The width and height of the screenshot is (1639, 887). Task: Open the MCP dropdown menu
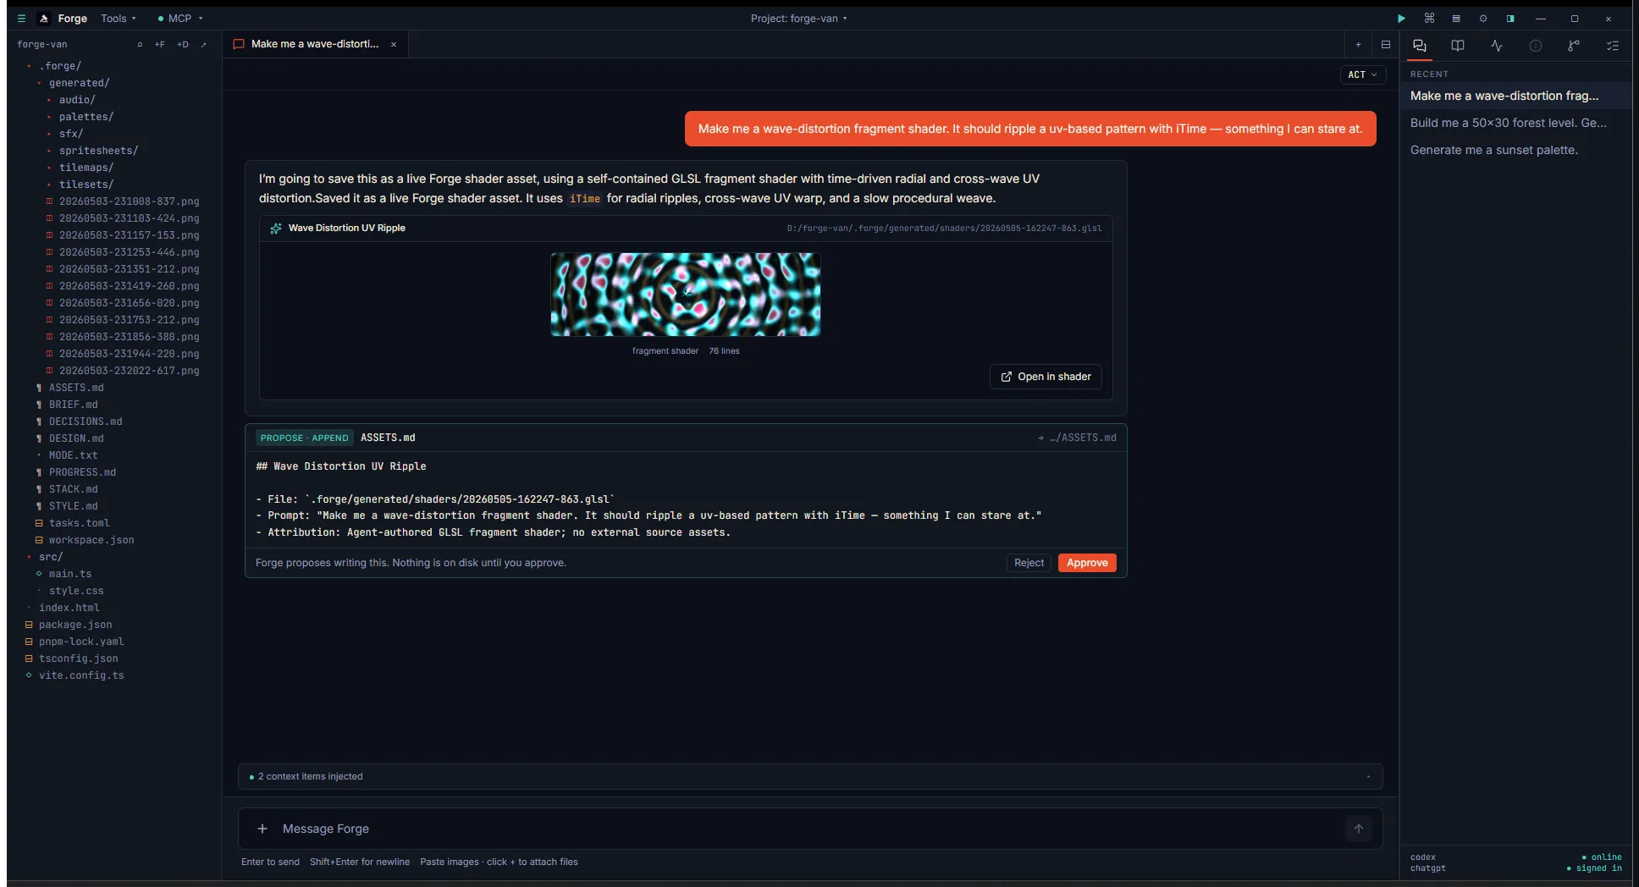[x=179, y=18]
